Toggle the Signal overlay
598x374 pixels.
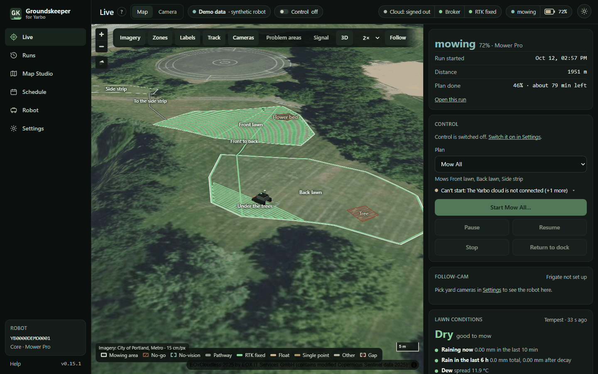click(x=321, y=37)
